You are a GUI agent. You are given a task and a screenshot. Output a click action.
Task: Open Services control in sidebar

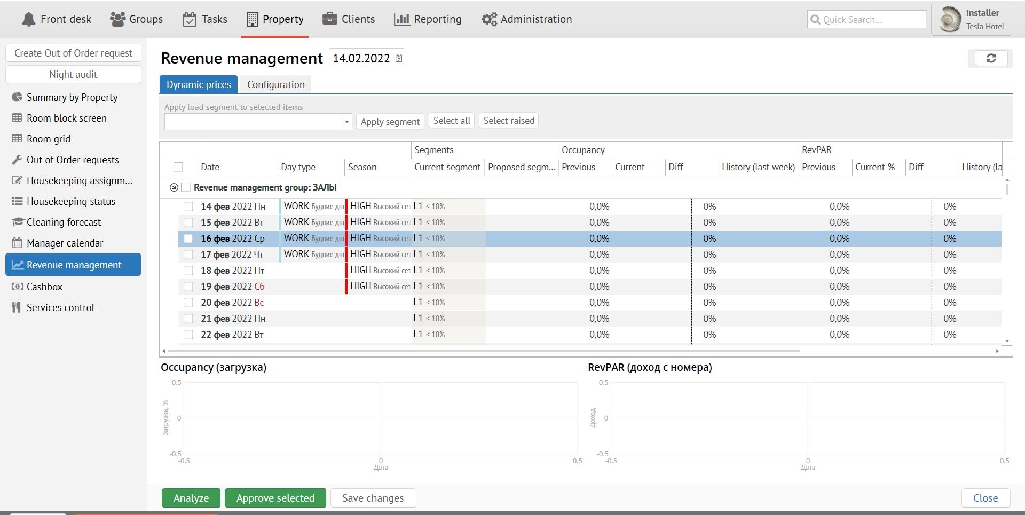pos(60,307)
